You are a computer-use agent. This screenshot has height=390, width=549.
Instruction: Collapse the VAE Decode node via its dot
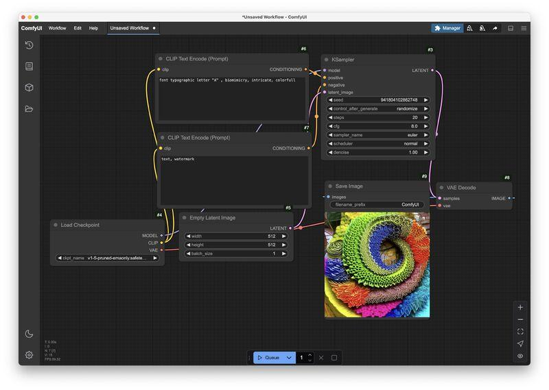441,188
